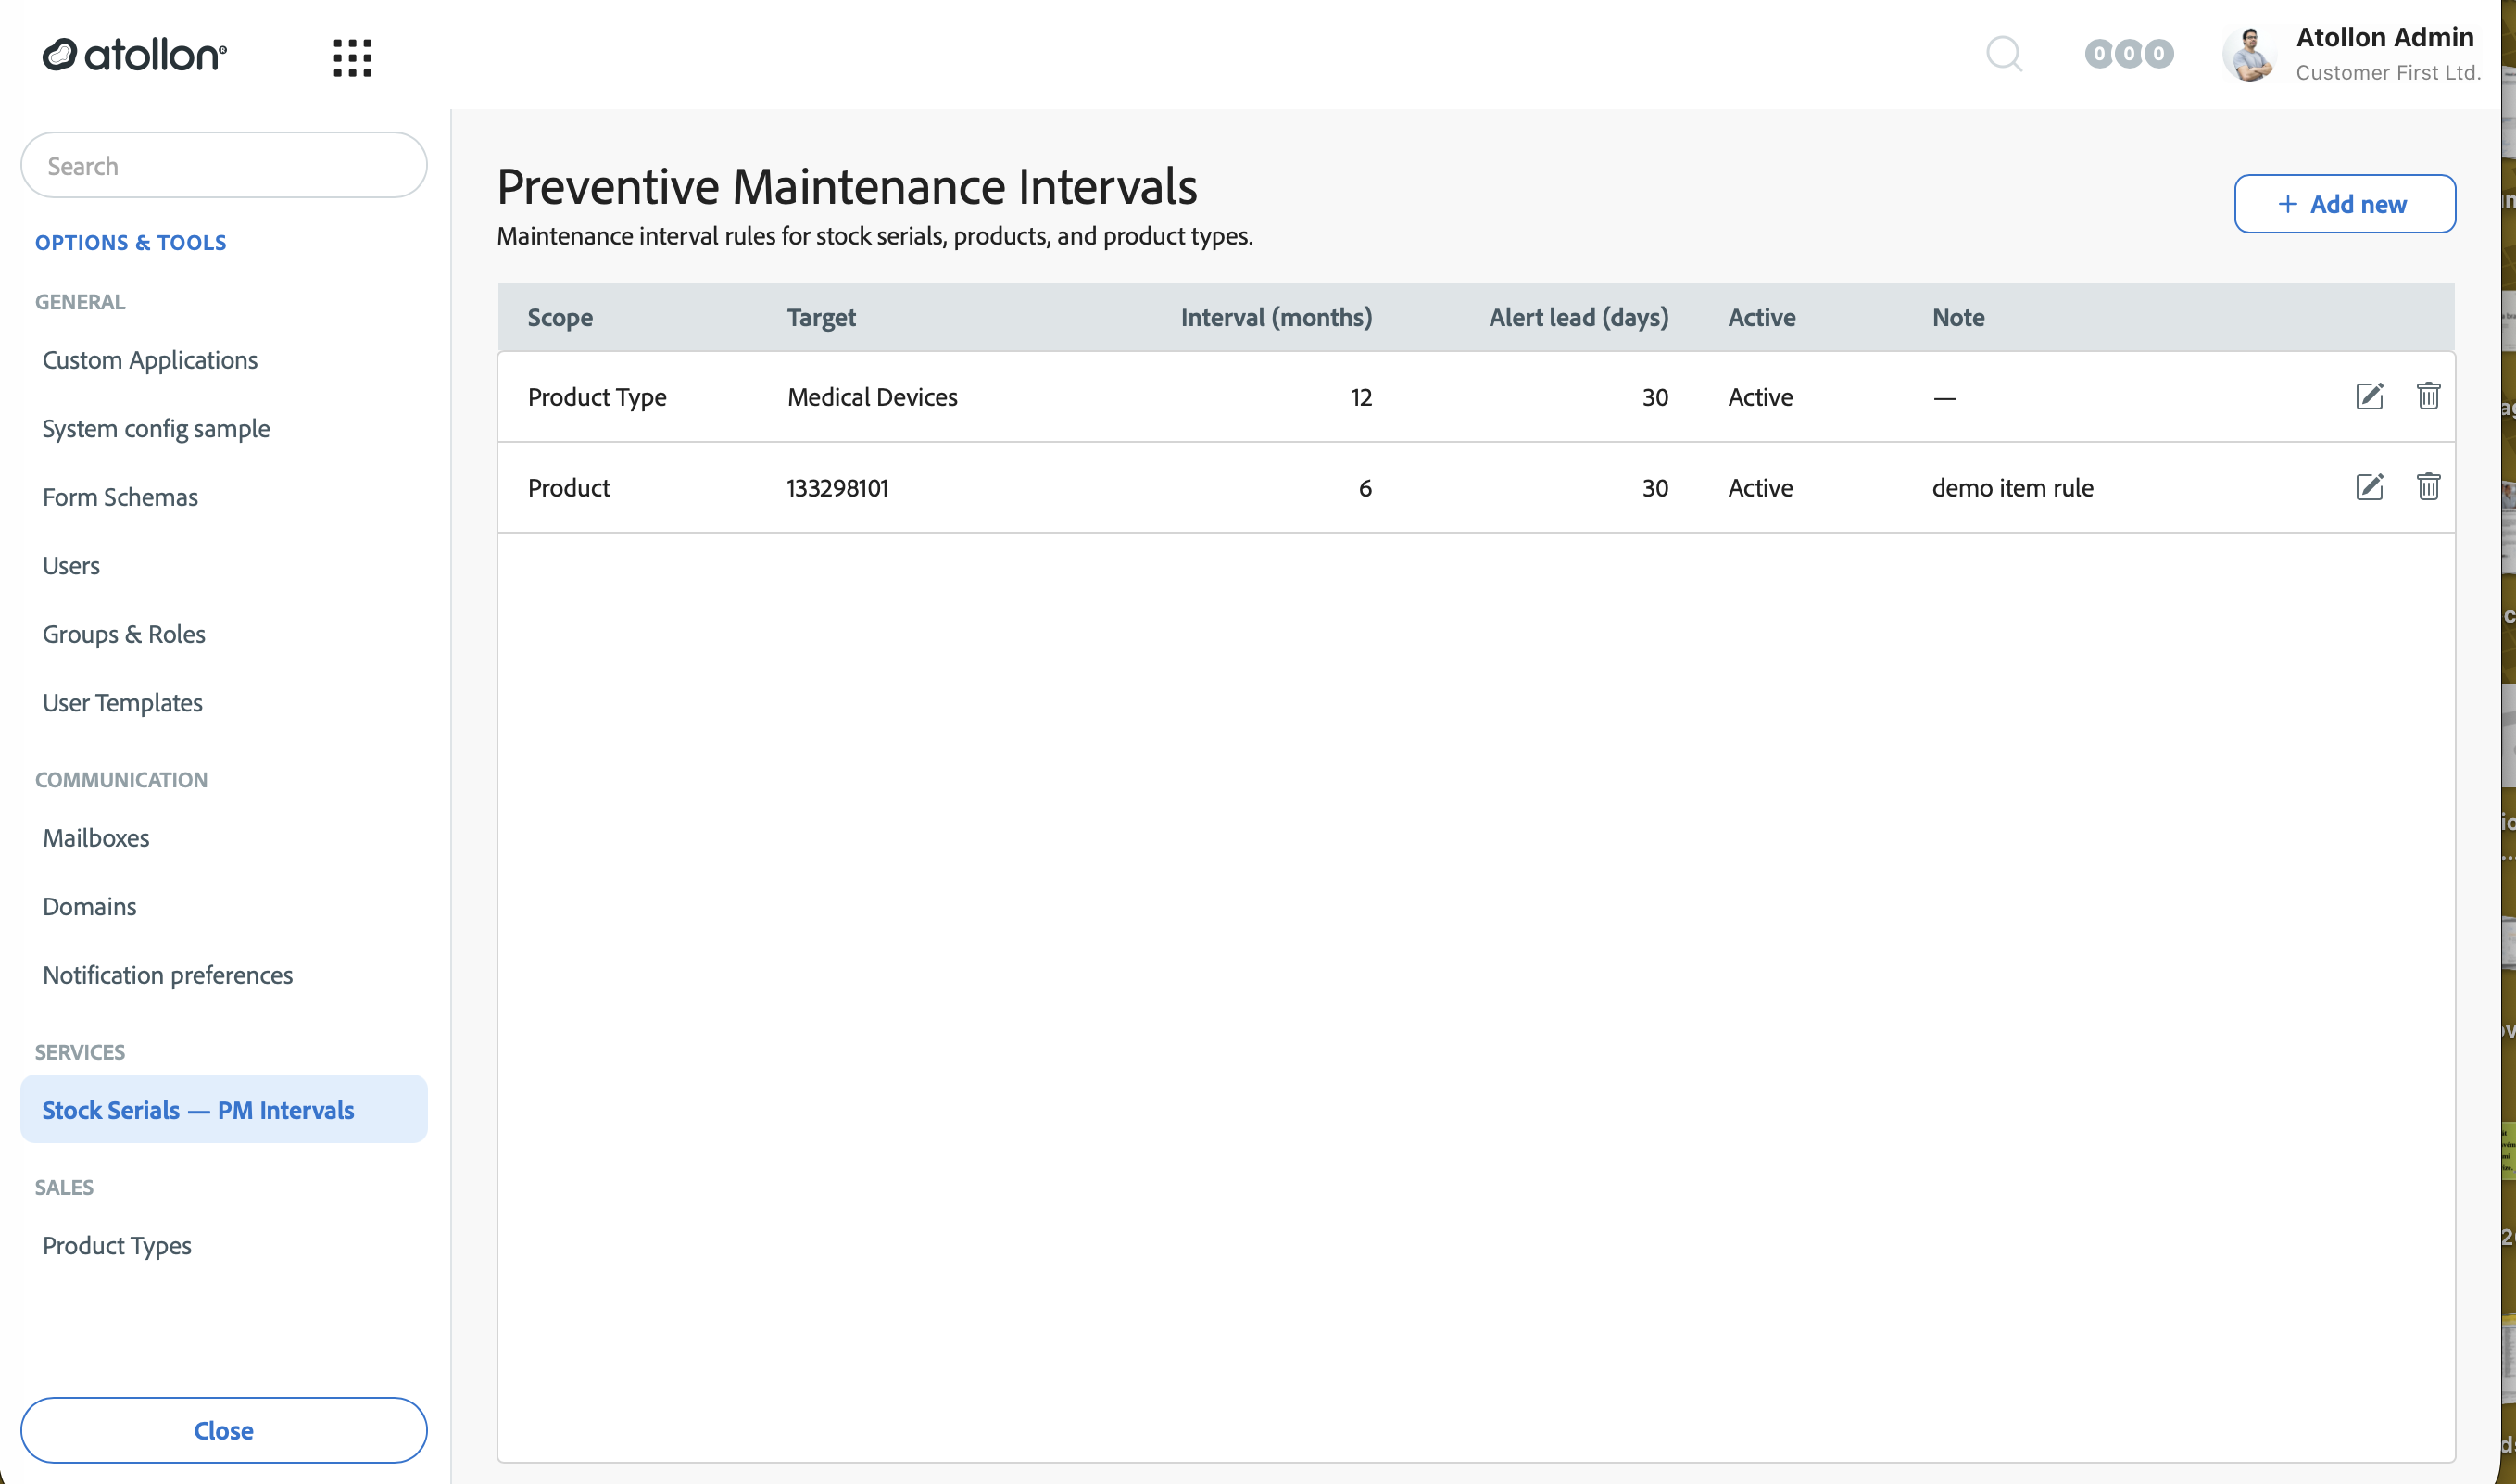Open Product Types under Sales
The width and height of the screenshot is (2516, 1484).
pyautogui.click(x=117, y=1245)
